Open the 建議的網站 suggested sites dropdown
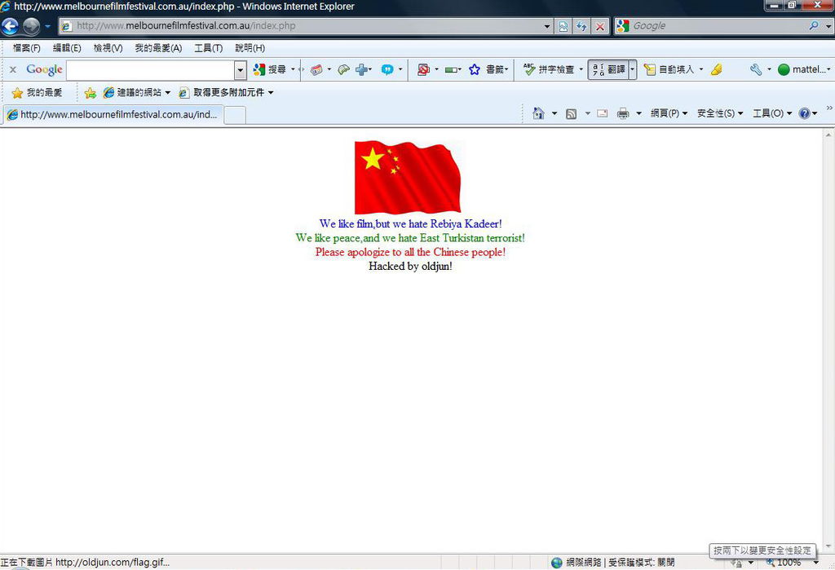This screenshot has width=835, height=570. (137, 93)
